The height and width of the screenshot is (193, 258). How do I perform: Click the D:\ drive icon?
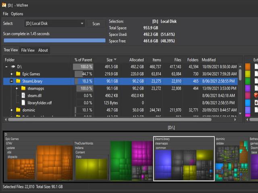pyautogui.click(x=13, y=67)
